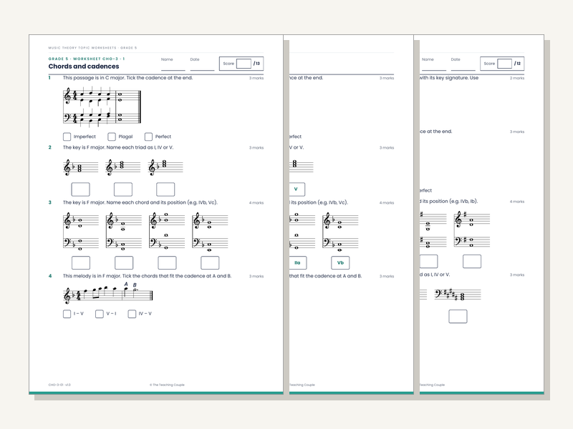
Task: Click the answer box under question 3's fourth chord
Action: point(210,262)
